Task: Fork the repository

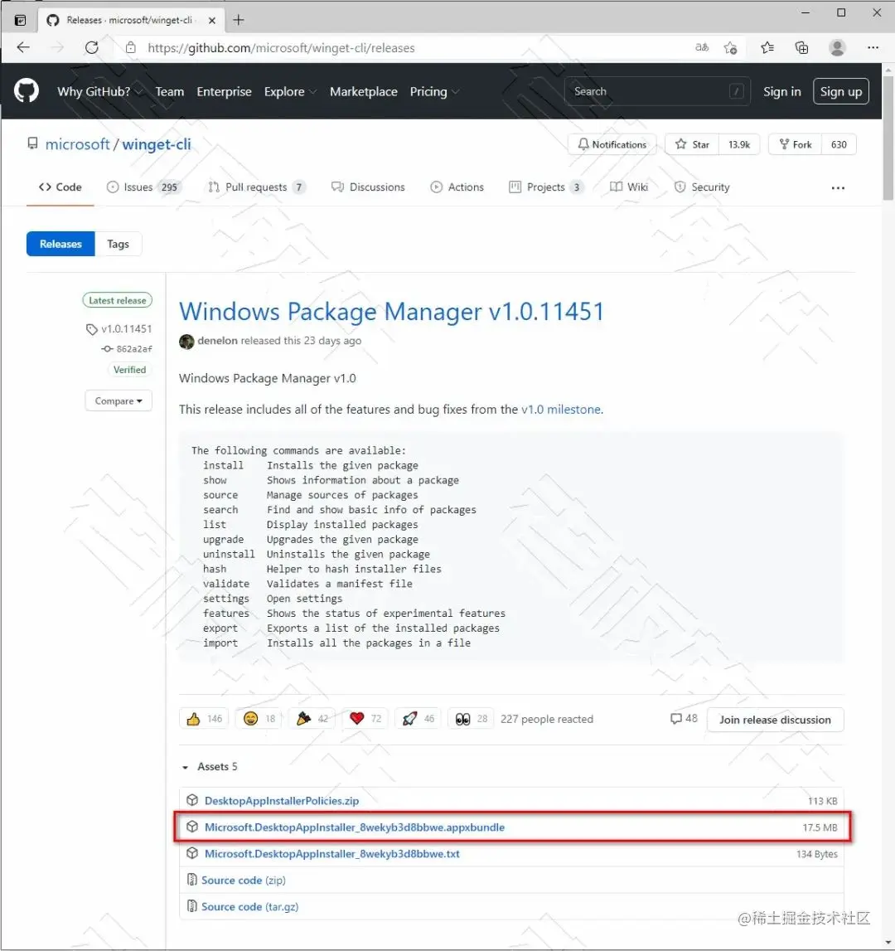Action: point(795,144)
